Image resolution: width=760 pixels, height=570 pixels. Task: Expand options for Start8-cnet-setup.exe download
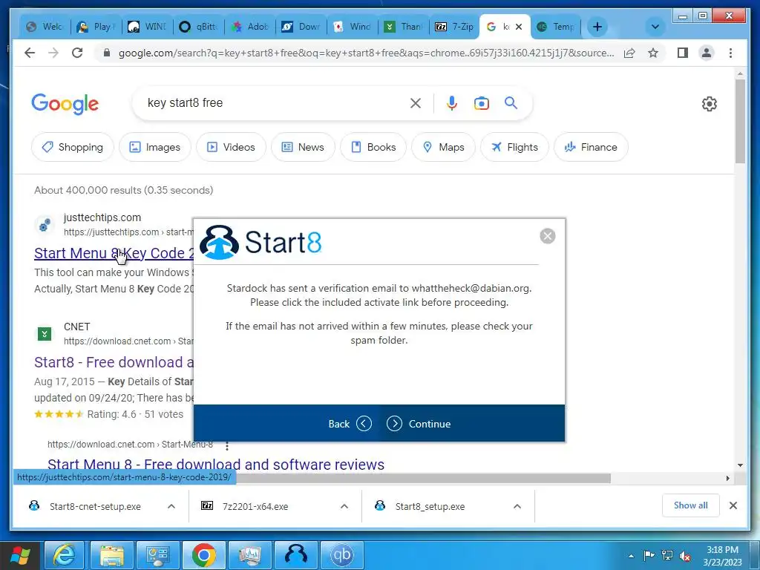(171, 506)
